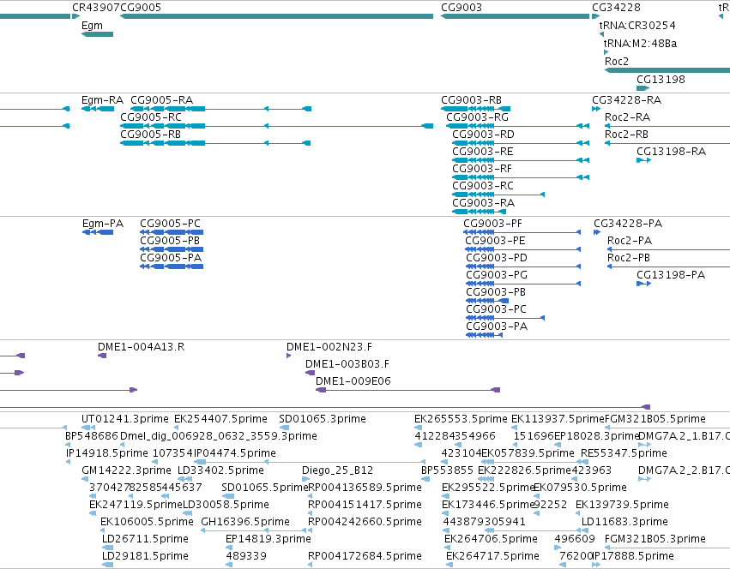Select the Roc2-RB transcript label
Screen dimensions: 730x569
(x=626, y=135)
